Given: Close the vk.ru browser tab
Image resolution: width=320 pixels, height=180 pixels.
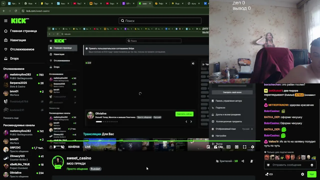Looking at the screenshot, I should click(x=199, y=4).
